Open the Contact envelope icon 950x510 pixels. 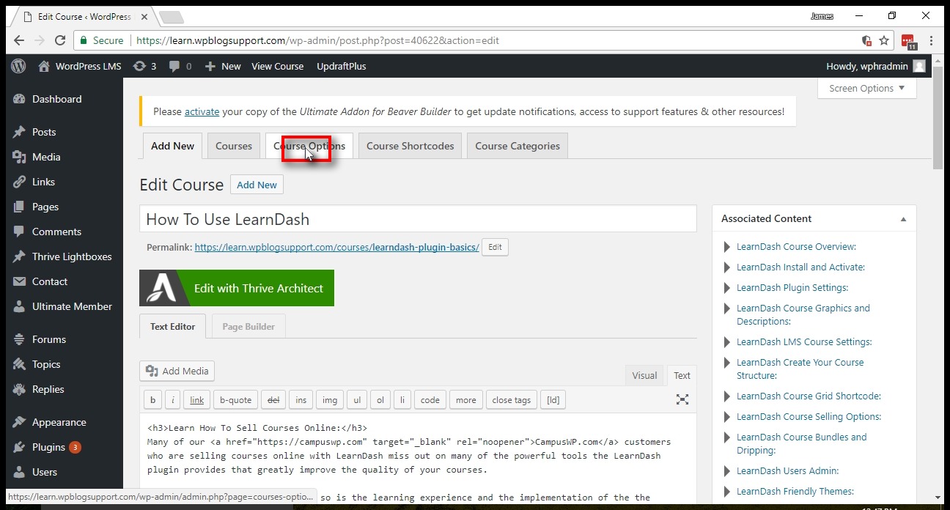tap(19, 281)
